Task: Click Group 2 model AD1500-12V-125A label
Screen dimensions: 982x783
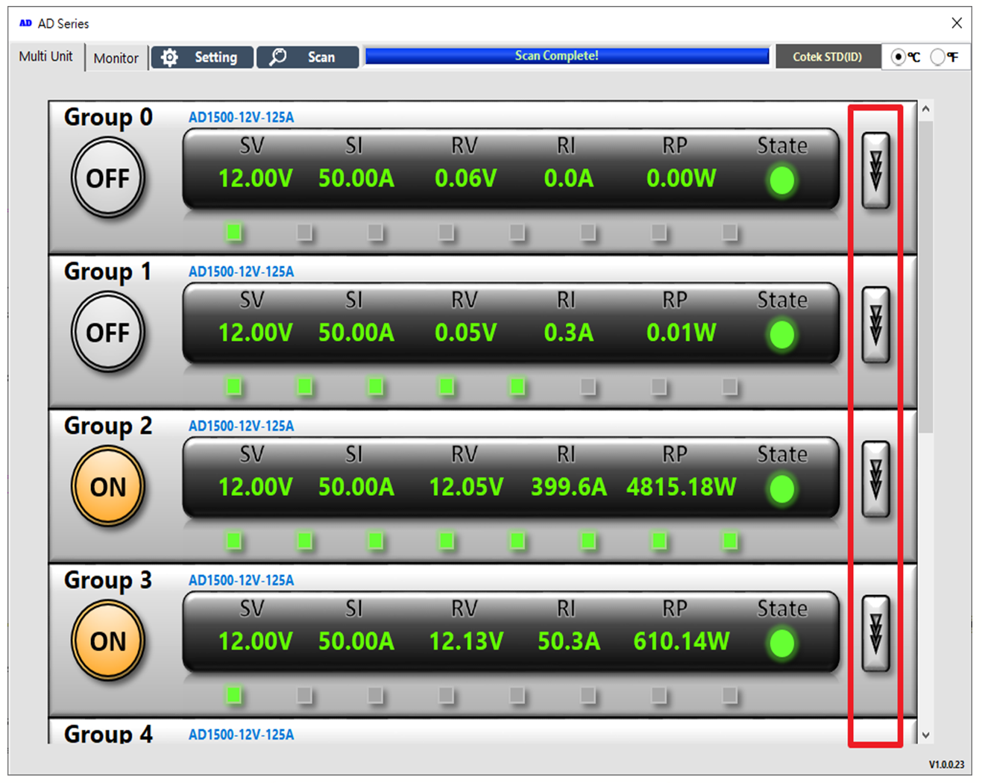Action: (x=241, y=426)
